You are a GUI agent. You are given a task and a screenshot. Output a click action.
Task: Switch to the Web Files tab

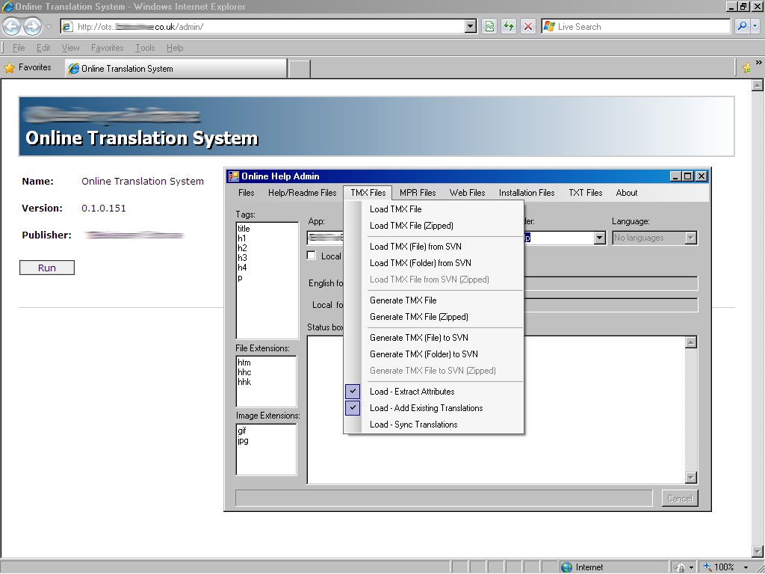pos(466,193)
